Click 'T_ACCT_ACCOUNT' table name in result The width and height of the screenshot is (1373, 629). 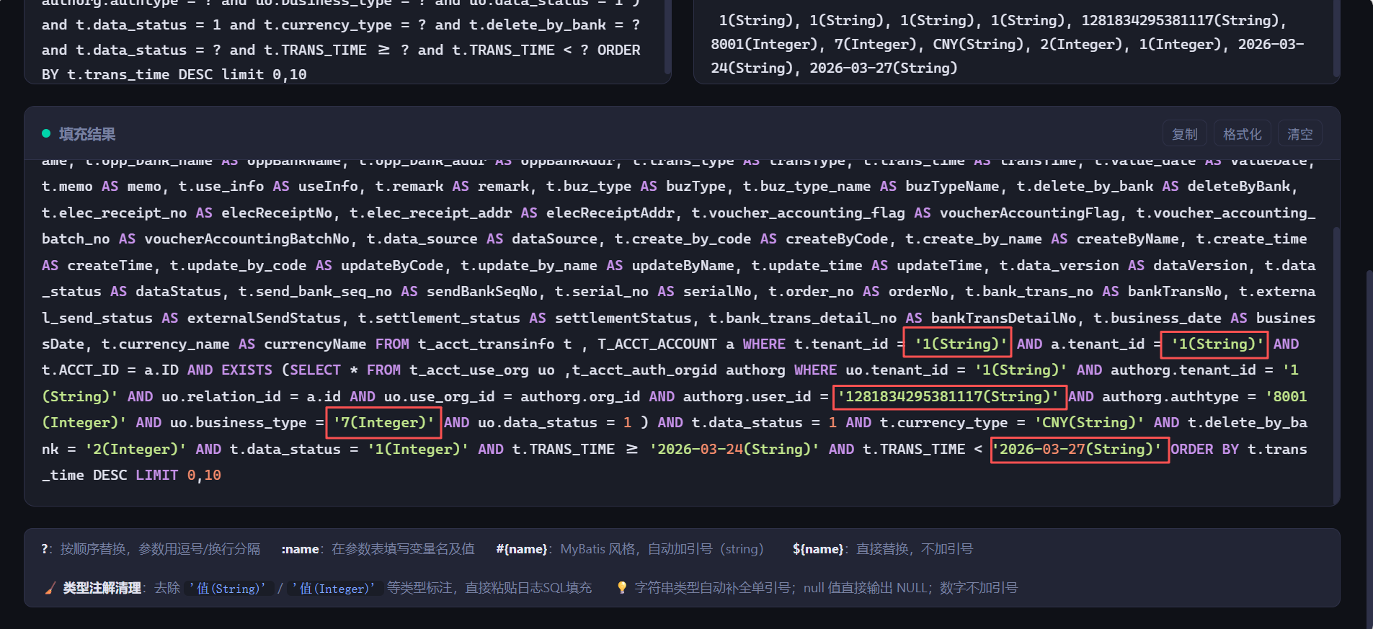[657, 344]
